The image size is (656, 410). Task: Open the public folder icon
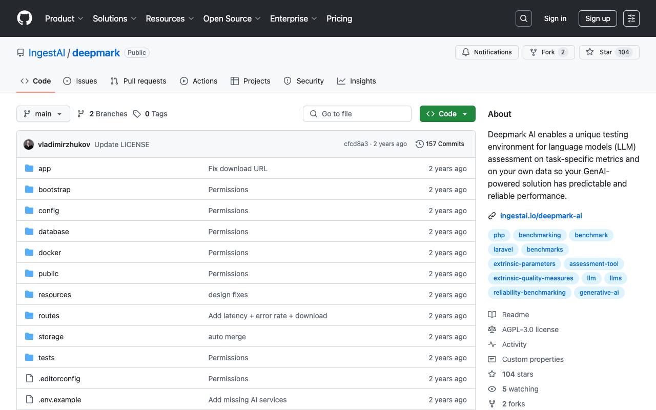tap(29, 274)
